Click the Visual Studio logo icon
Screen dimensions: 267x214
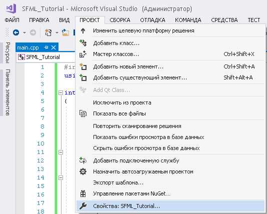[11, 8]
